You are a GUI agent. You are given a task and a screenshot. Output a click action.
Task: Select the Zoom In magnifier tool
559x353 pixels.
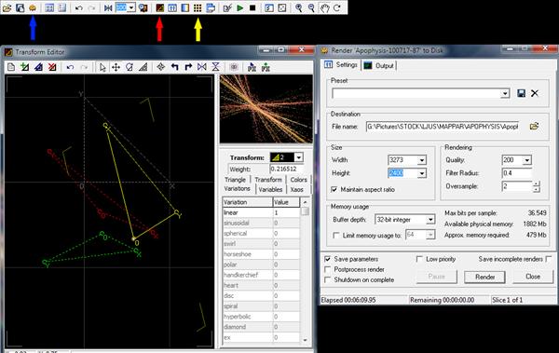(299, 7)
